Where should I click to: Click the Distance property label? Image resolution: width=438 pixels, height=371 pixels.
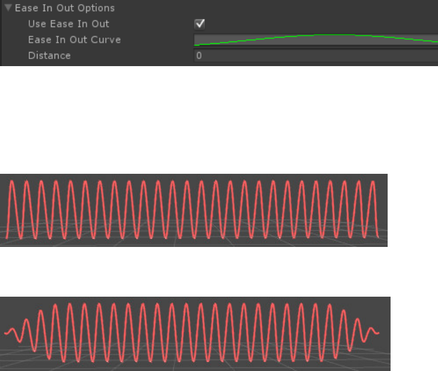click(49, 56)
